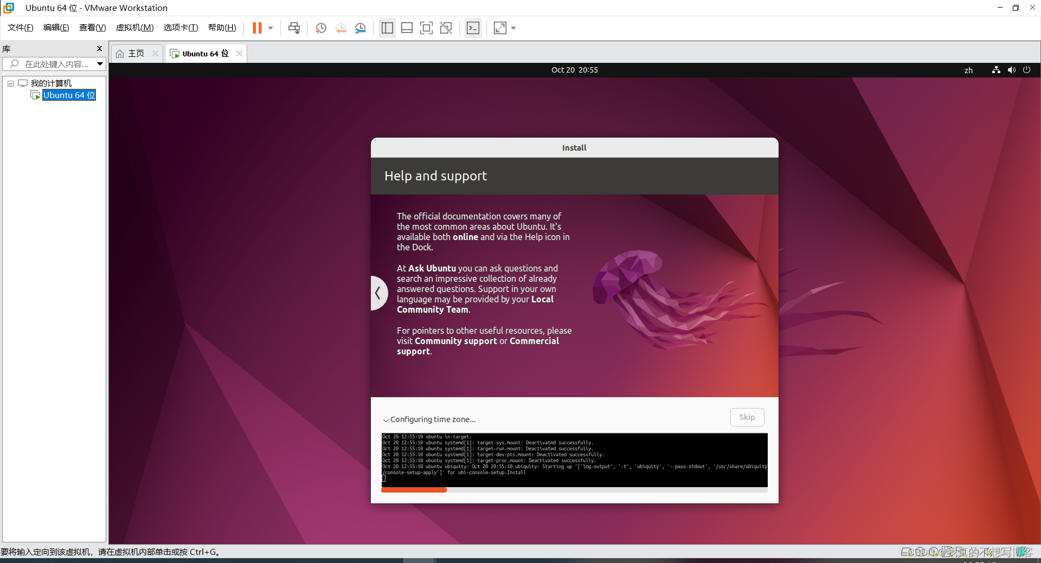The width and height of the screenshot is (1041, 563).
Task: Click the Install window title bar
Action: pos(574,148)
